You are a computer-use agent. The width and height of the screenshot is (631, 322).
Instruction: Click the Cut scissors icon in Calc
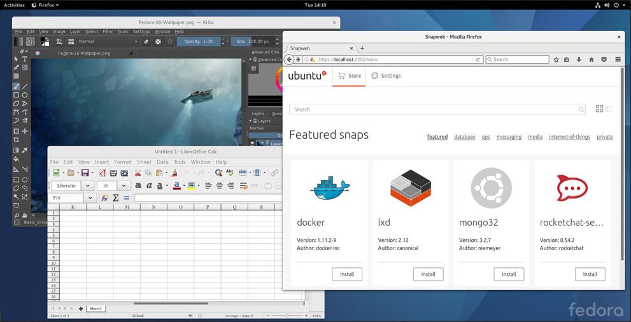(138, 172)
